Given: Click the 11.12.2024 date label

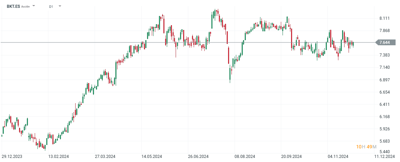Looking at the screenshot, I should click(x=384, y=157).
